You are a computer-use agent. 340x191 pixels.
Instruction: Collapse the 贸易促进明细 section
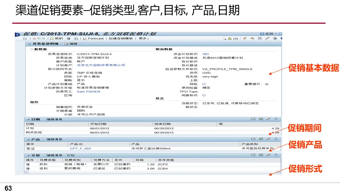point(30,44)
